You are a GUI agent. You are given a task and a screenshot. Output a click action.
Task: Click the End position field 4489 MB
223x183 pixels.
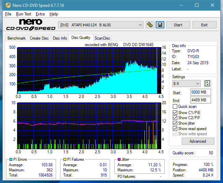201,100
